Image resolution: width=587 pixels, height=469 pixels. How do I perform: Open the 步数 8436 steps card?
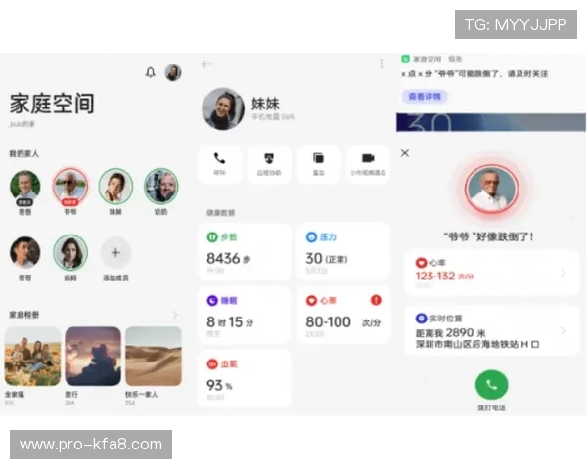coord(245,251)
